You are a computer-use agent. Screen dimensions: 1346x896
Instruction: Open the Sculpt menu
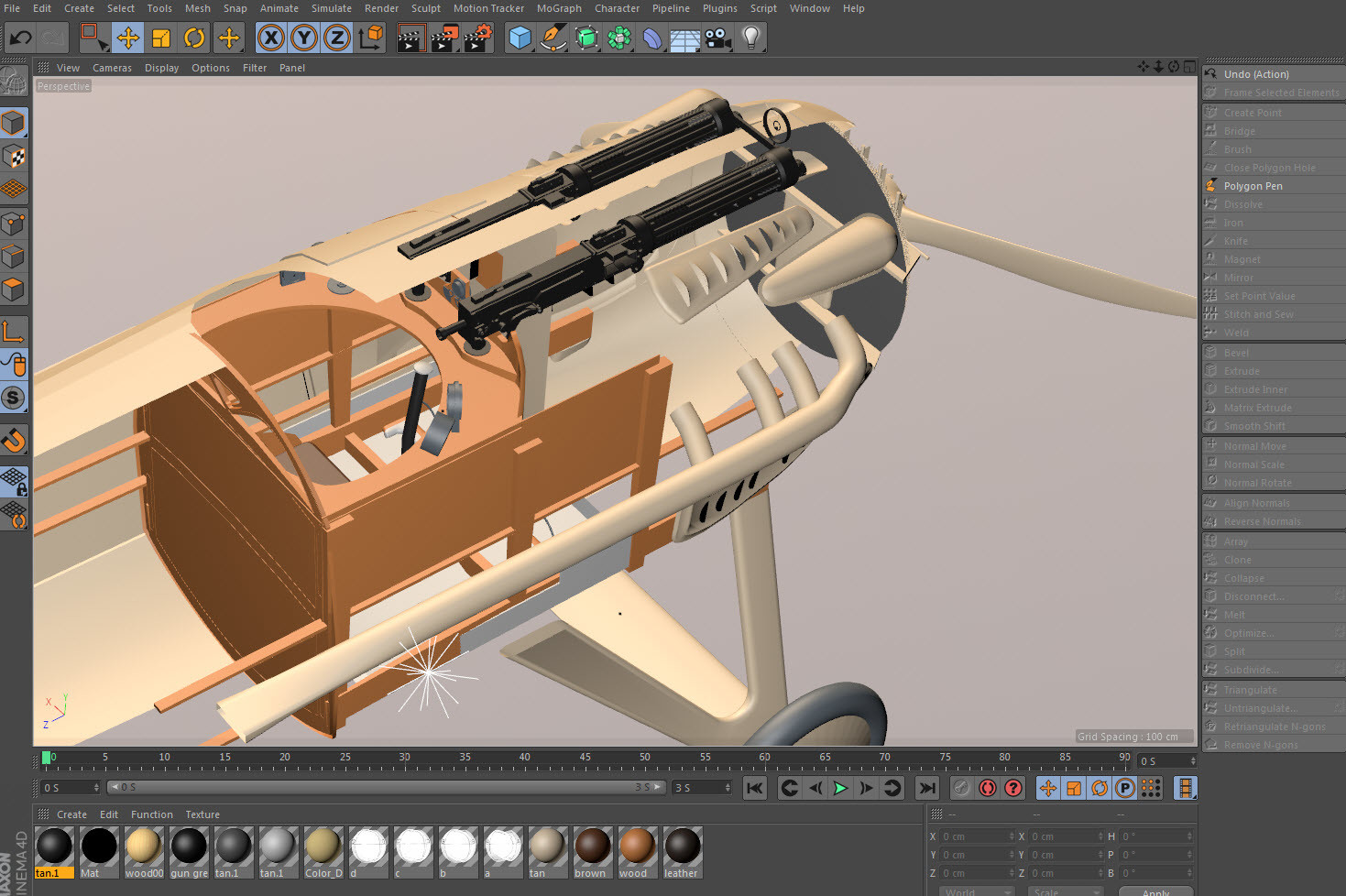click(x=426, y=8)
